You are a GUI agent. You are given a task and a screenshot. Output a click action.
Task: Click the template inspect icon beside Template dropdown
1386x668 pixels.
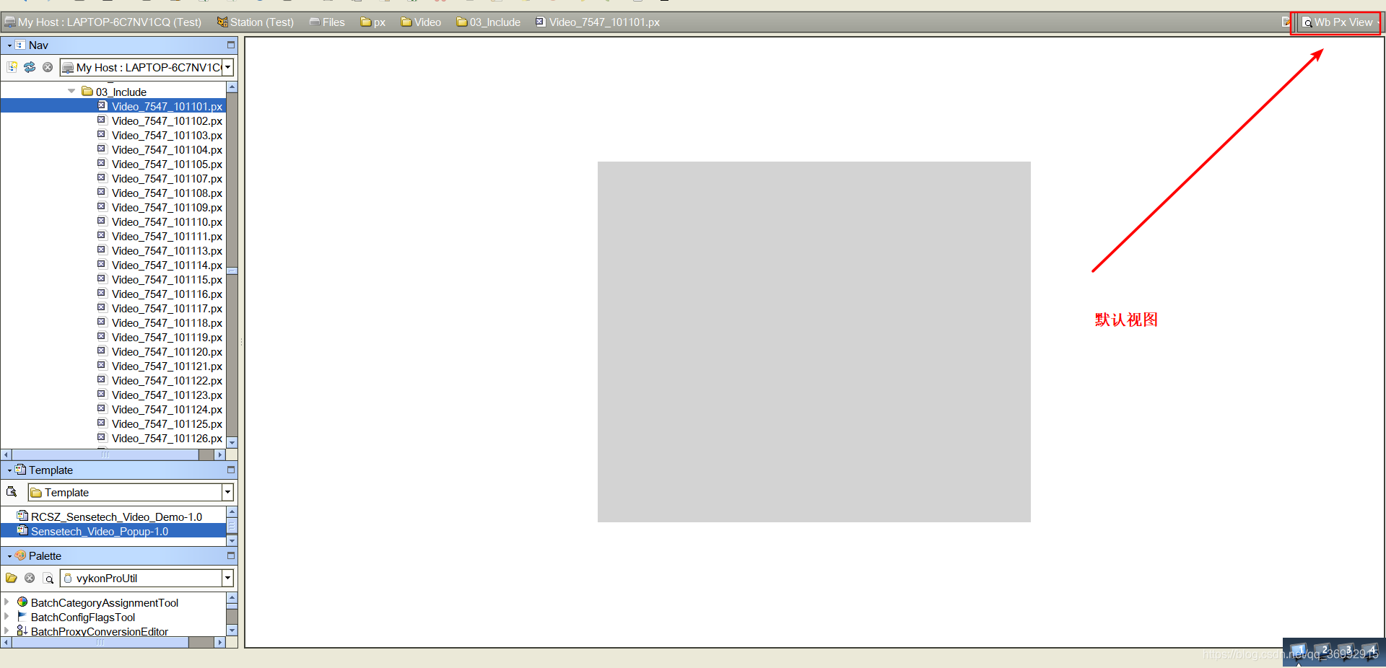coord(12,492)
